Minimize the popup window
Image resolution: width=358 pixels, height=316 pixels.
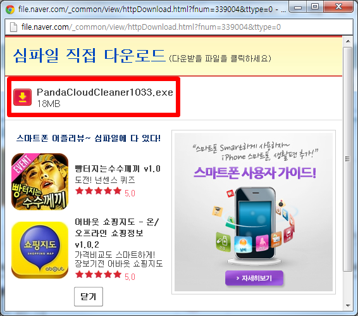(297, 8)
